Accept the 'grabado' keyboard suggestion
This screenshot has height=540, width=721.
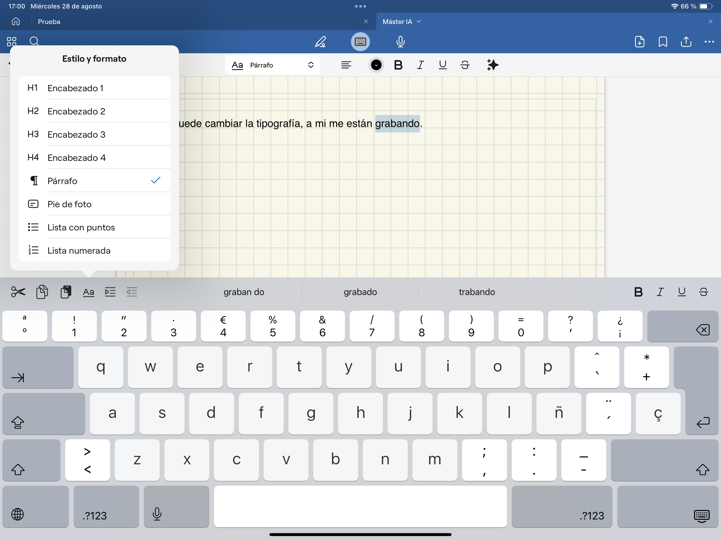tap(360, 292)
